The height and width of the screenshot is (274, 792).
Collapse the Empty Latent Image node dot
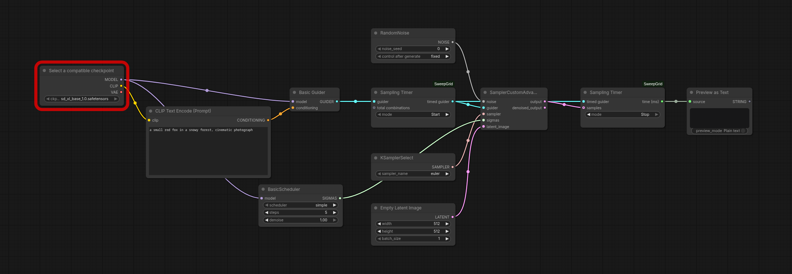[x=376, y=208]
